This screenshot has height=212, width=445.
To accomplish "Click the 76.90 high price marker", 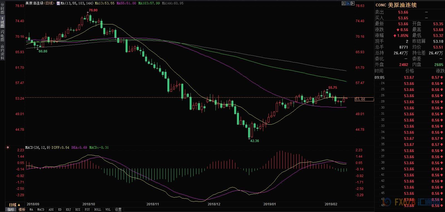I will point(93,10).
